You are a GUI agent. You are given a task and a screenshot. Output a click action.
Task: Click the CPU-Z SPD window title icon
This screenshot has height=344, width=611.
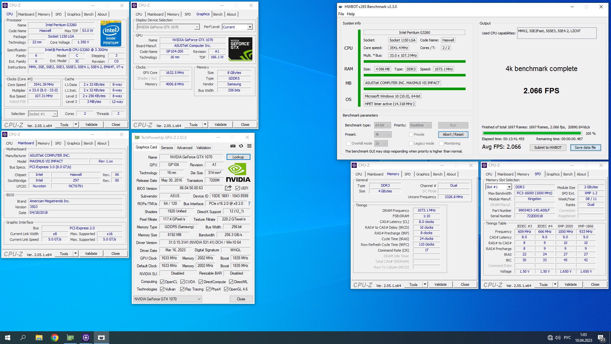(484, 165)
